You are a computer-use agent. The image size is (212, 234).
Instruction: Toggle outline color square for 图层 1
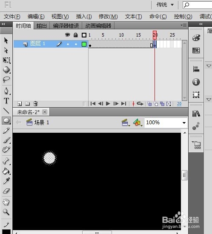click(84, 44)
